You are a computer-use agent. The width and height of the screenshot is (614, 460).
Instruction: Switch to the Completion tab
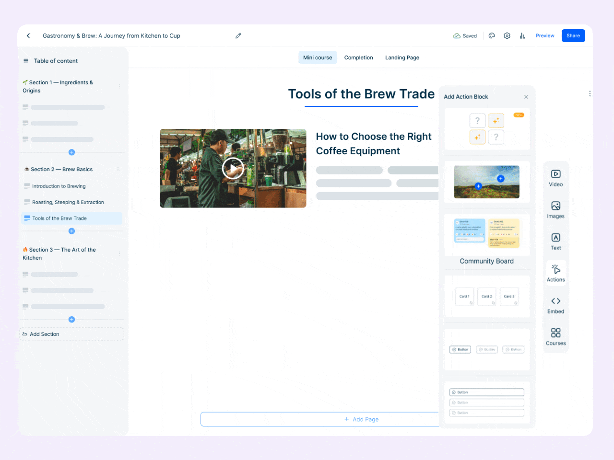point(358,57)
